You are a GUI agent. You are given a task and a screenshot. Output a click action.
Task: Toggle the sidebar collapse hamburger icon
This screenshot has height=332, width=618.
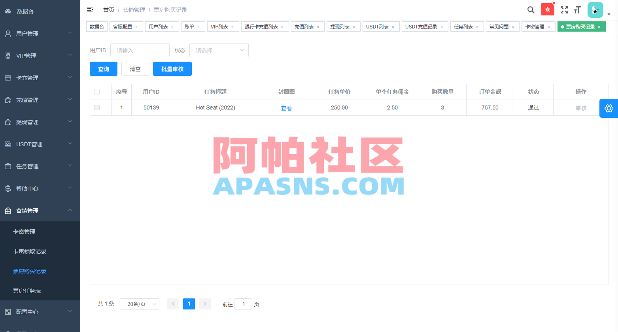coord(90,9)
